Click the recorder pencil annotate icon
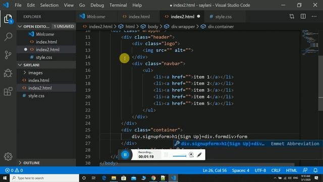 point(199,155)
